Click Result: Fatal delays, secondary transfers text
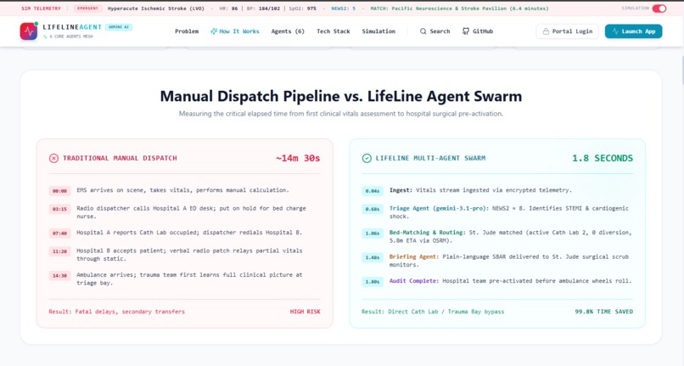The height and width of the screenshot is (366, 684). pos(117,312)
